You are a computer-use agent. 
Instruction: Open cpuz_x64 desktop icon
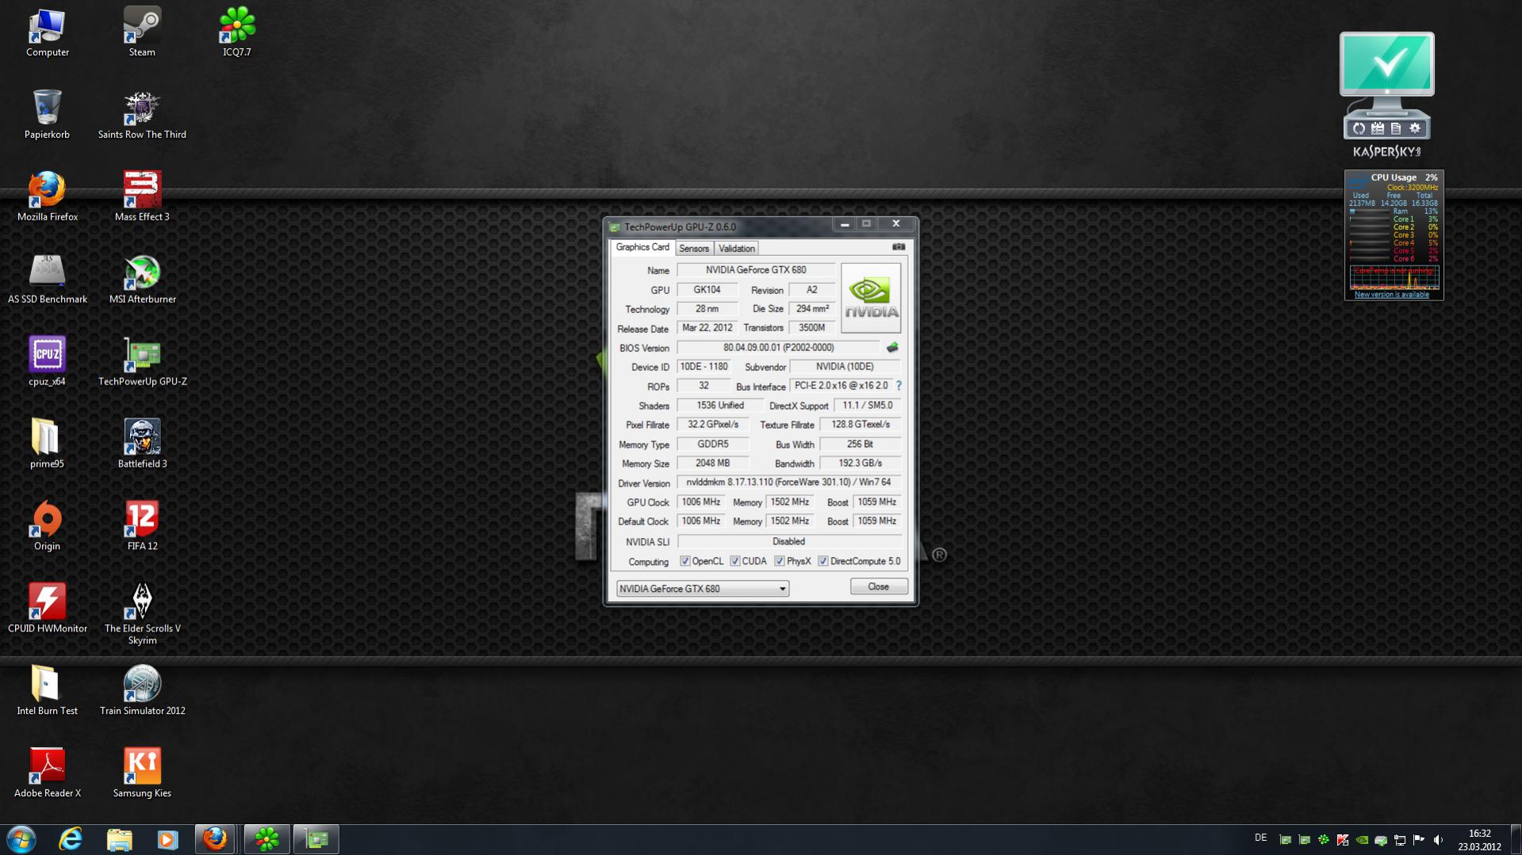coord(47,362)
